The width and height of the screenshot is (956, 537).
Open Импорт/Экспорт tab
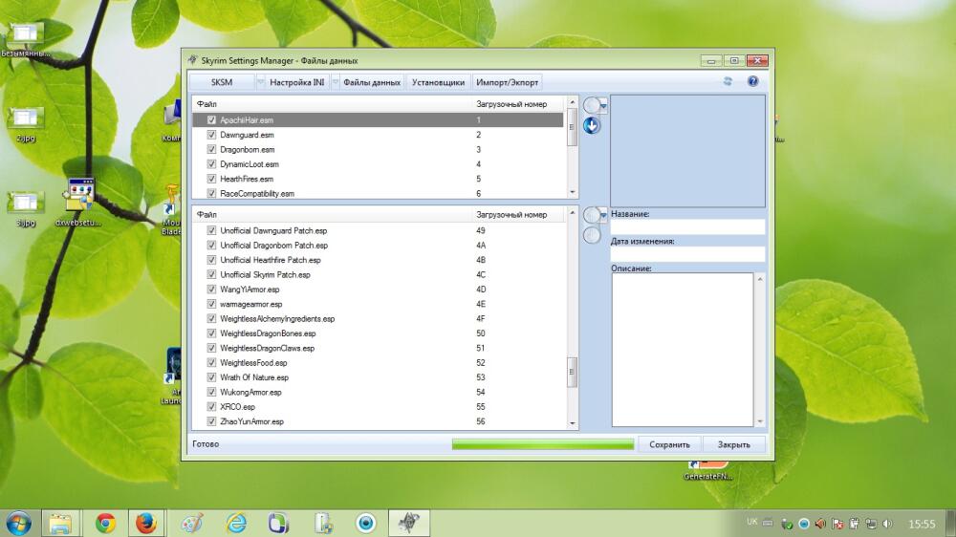click(507, 81)
